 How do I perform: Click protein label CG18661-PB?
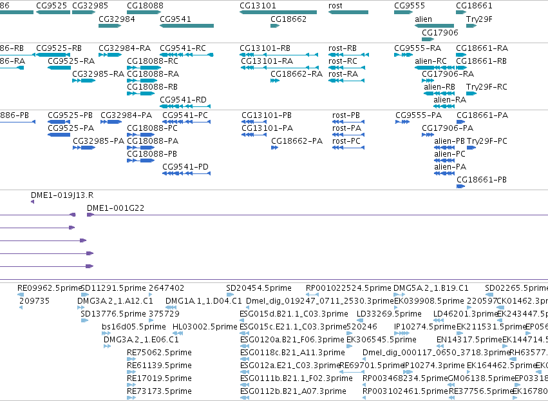click(481, 179)
